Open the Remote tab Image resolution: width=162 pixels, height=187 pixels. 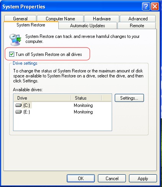point(137,26)
